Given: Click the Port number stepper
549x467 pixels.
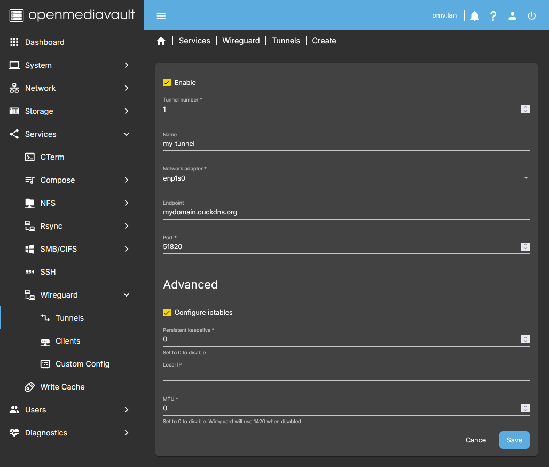Looking at the screenshot, I should [525, 246].
